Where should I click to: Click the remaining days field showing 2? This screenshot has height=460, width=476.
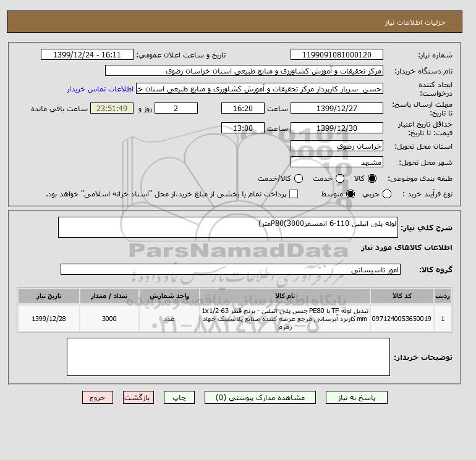[x=176, y=108]
